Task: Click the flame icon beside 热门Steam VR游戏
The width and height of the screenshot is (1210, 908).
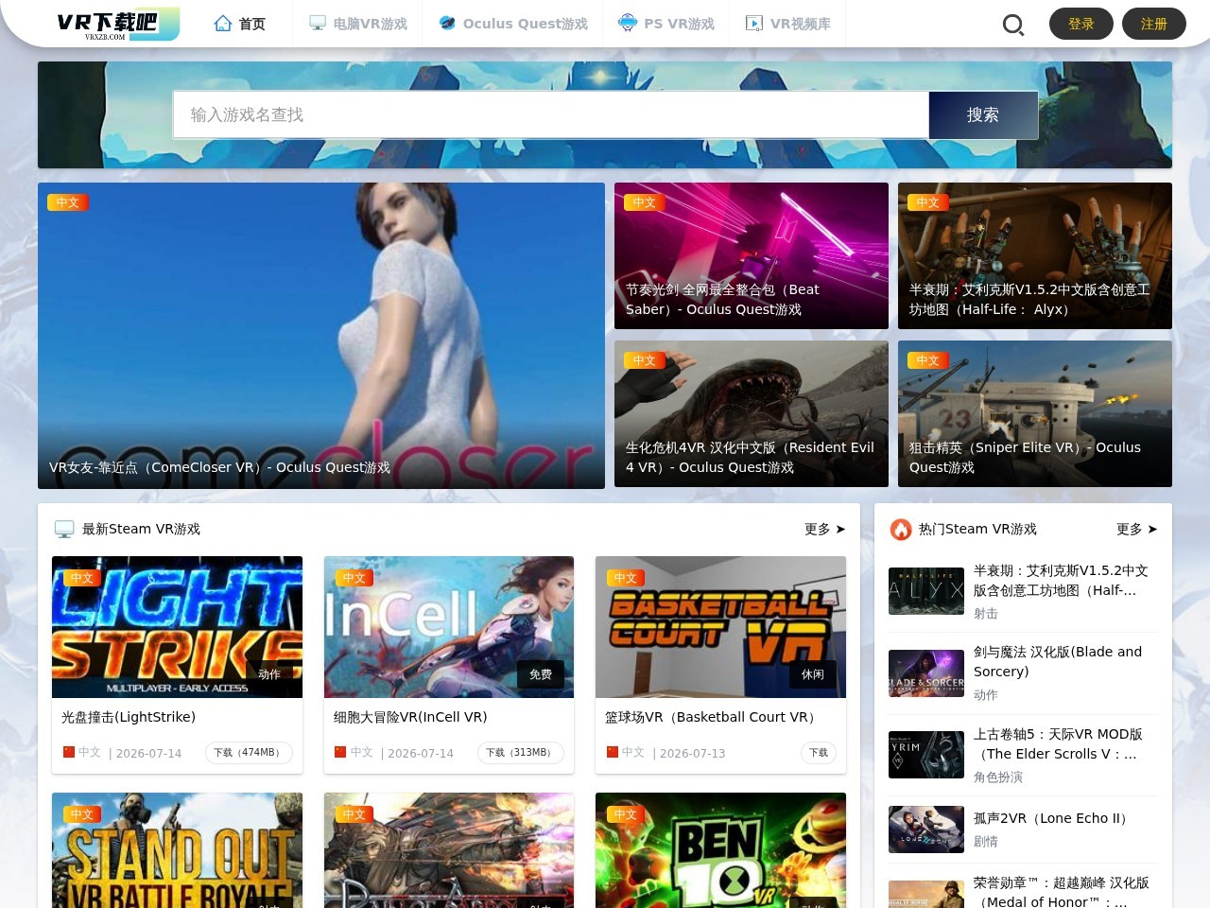Action: pos(901,529)
